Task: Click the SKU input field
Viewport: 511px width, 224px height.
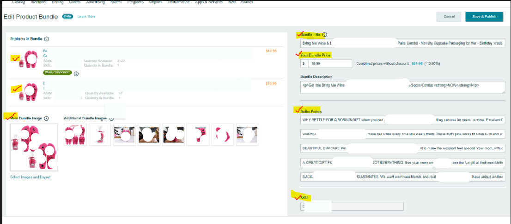Action: 352,206
